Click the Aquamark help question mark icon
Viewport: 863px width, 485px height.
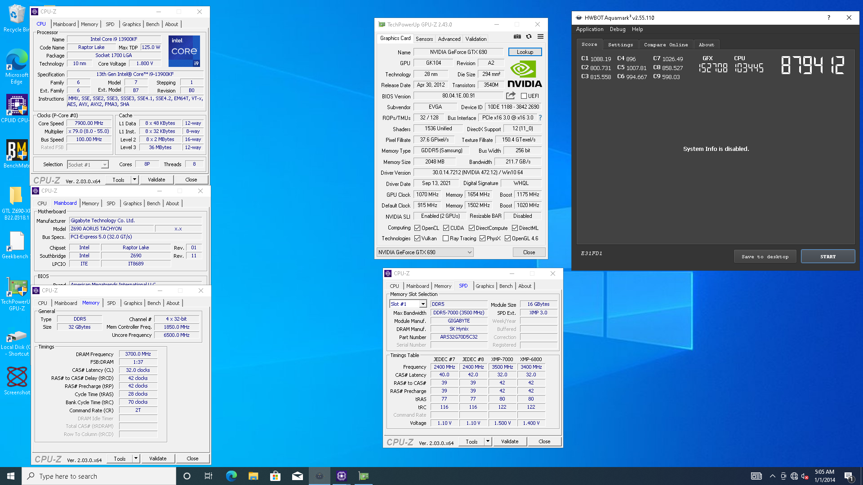[x=828, y=18]
